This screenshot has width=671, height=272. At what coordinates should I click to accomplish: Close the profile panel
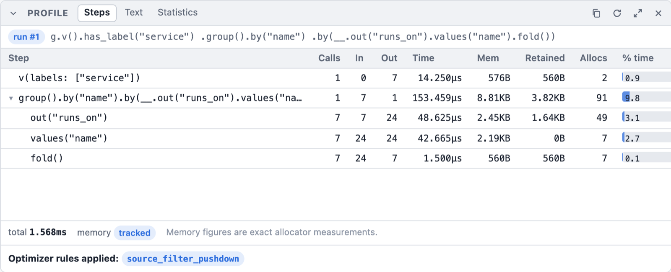click(658, 13)
